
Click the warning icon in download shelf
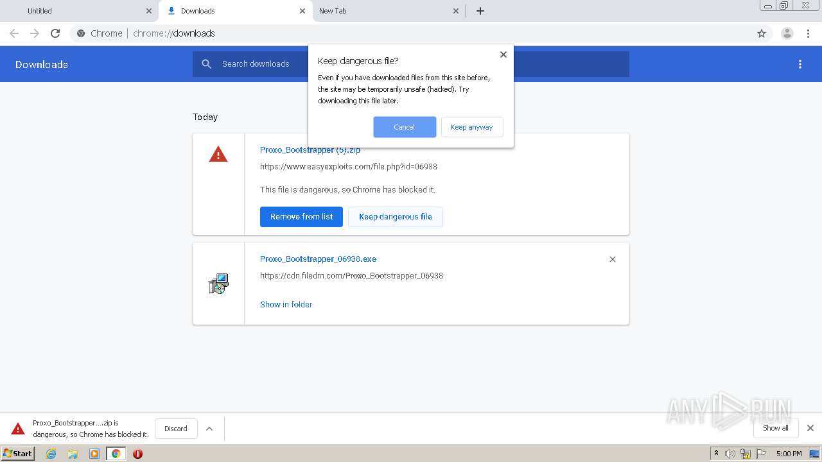tap(18, 429)
